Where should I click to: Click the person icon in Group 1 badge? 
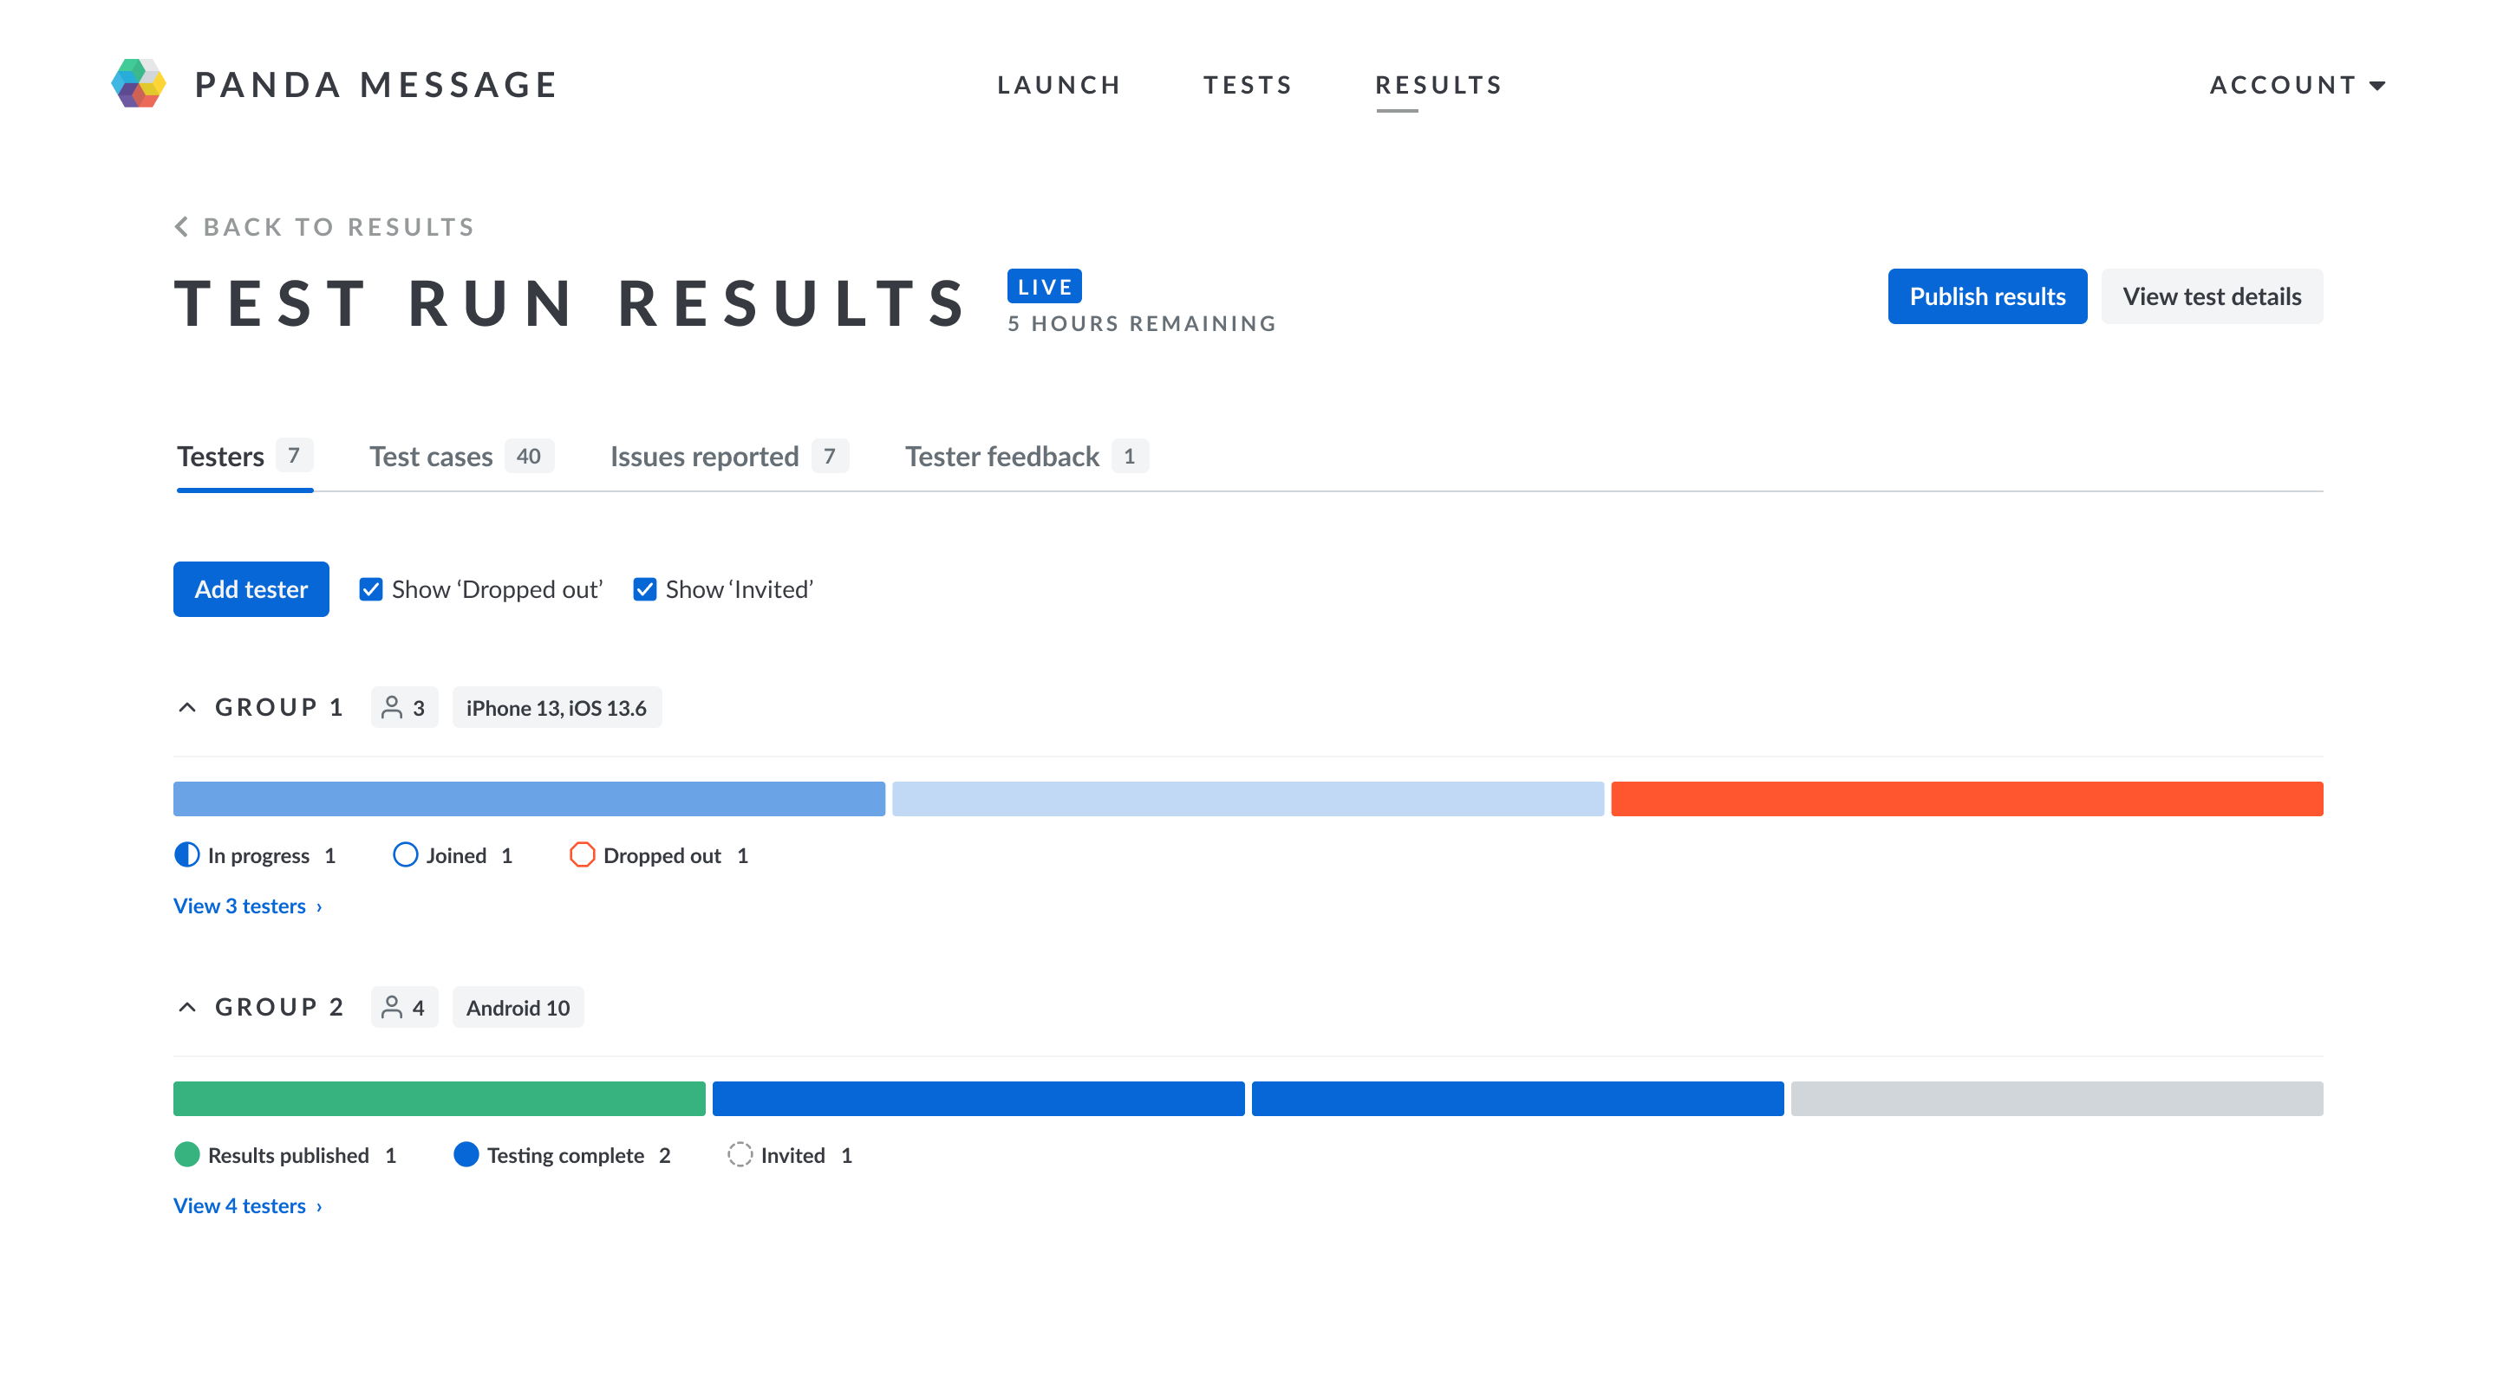coord(392,708)
